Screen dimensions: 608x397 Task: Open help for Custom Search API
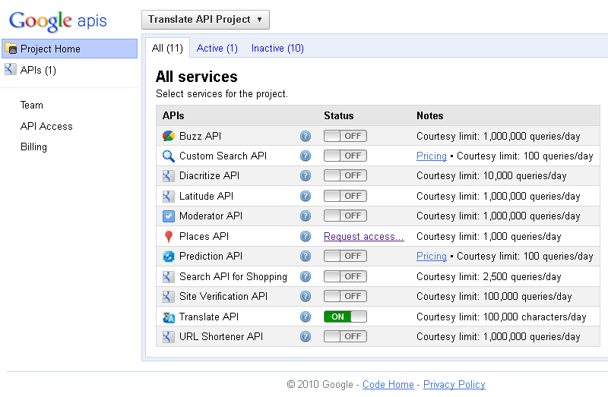(306, 156)
